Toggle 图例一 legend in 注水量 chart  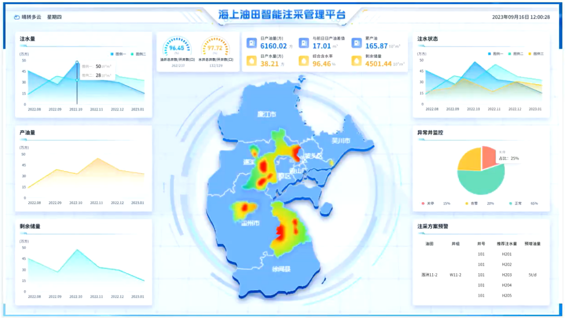[x=118, y=54]
